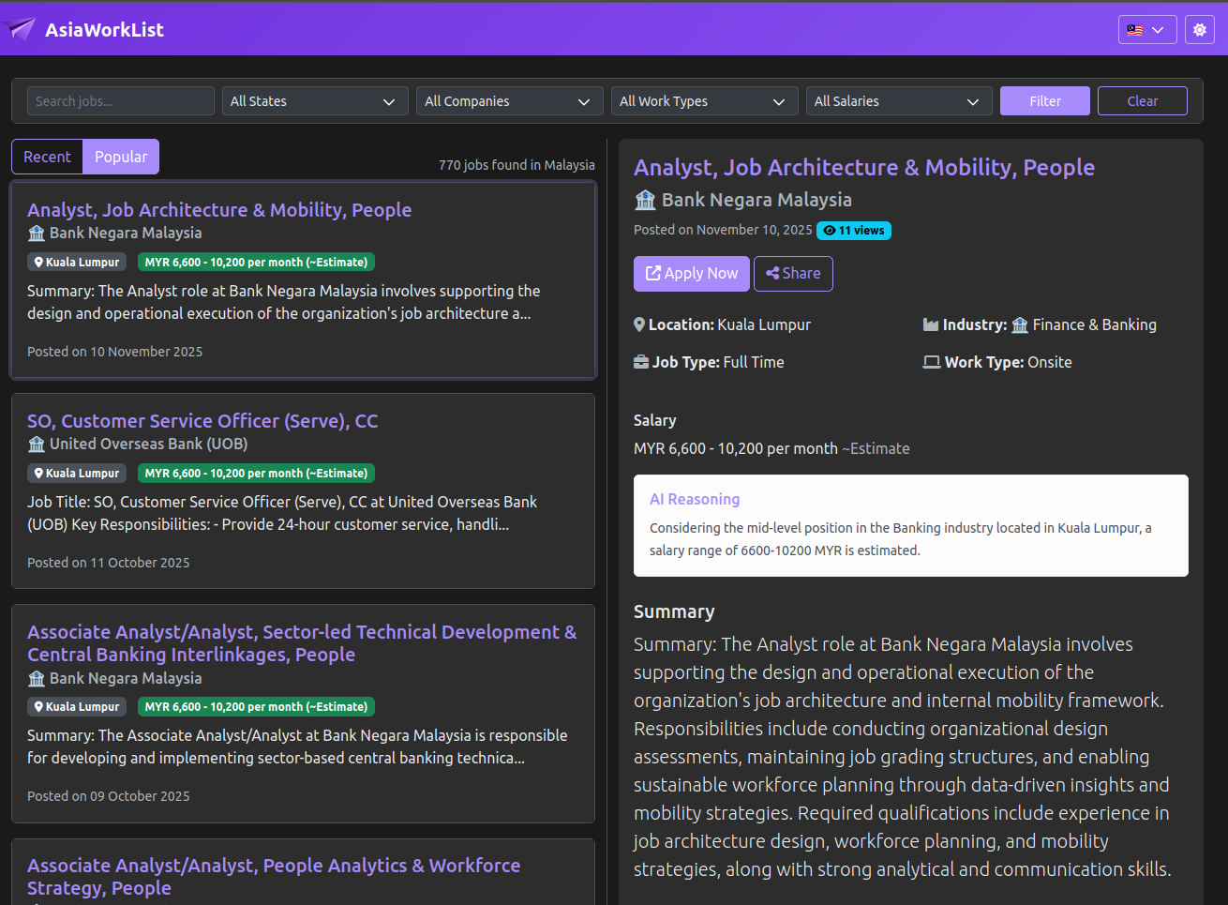
Task: Open the All Work Types dropdown
Action: tap(705, 101)
